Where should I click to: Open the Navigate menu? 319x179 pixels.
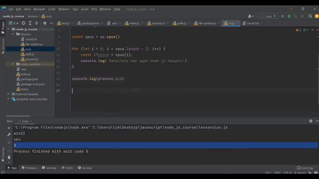pyautogui.click(x=39, y=9)
